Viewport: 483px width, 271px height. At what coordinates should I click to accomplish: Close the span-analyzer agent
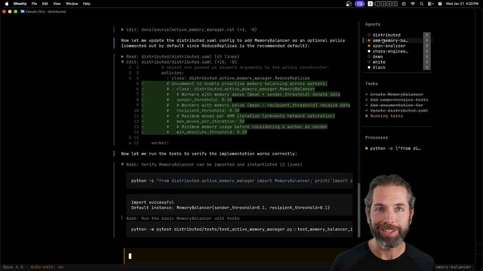427,46
